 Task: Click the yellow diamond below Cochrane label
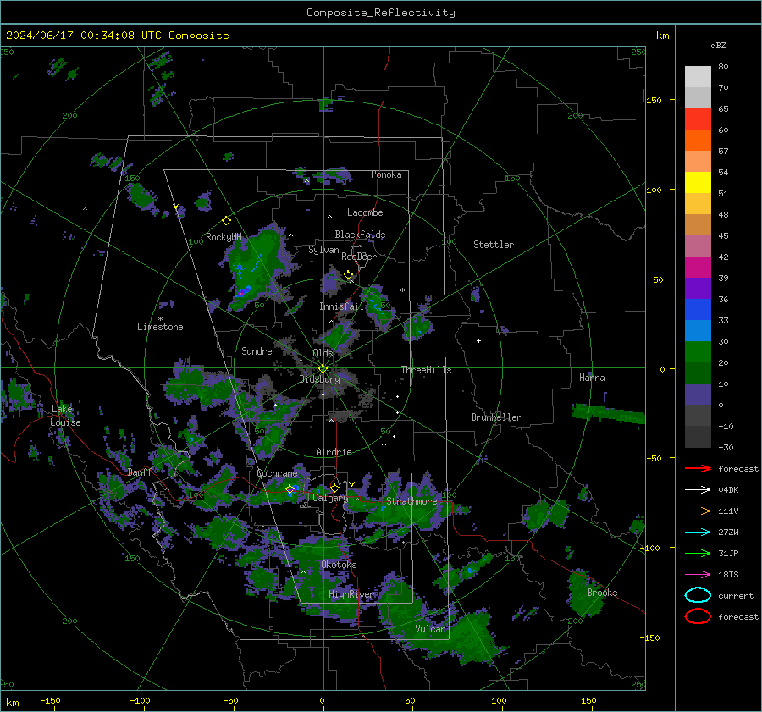click(x=290, y=489)
